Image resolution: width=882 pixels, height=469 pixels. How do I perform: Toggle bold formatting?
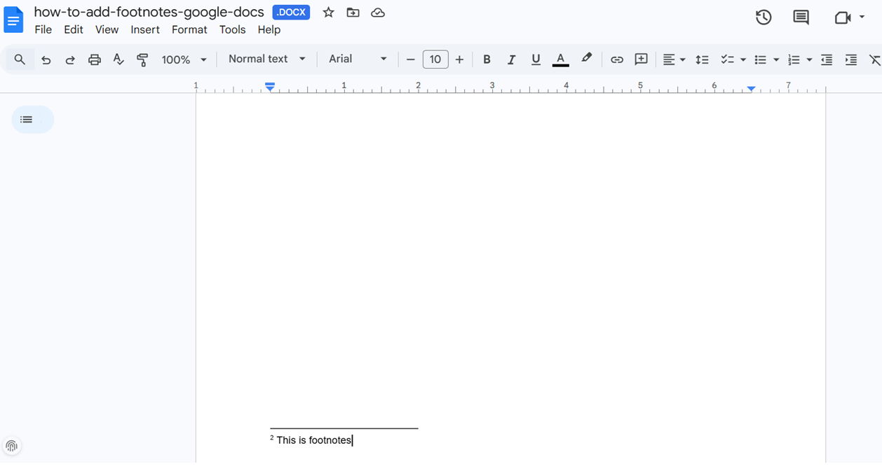[x=487, y=59]
